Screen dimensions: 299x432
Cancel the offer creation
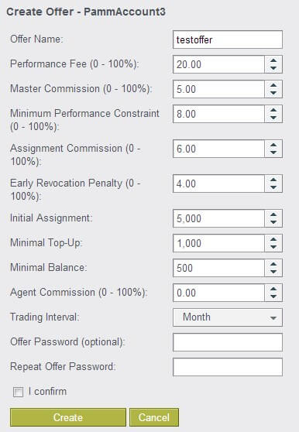click(x=154, y=417)
